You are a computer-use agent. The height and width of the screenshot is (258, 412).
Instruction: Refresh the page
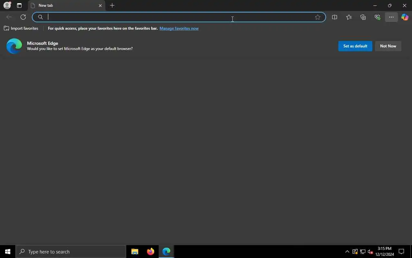pyautogui.click(x=23, y=17)
